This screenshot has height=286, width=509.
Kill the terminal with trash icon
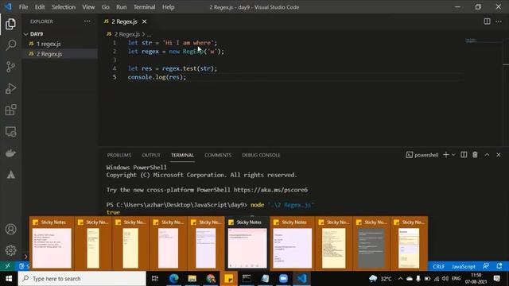475,155
